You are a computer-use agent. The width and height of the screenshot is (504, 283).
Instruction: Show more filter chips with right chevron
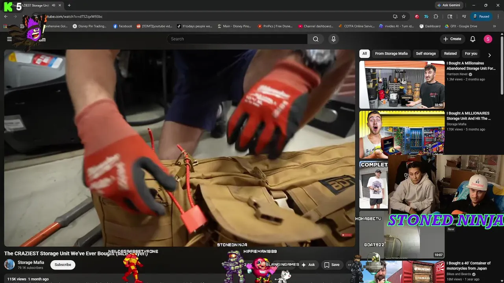pos(489,55)
